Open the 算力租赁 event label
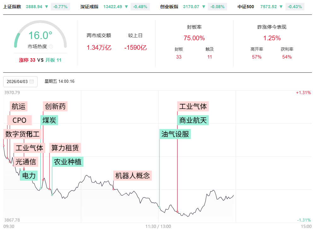The image size is (317, 232). (65, 148)
